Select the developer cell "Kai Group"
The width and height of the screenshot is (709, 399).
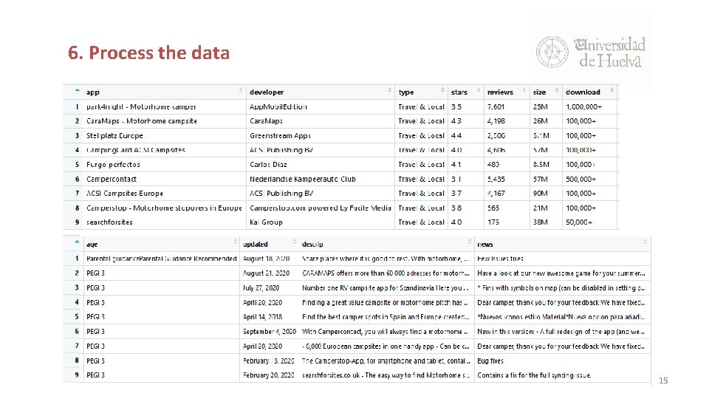[266, 222]
